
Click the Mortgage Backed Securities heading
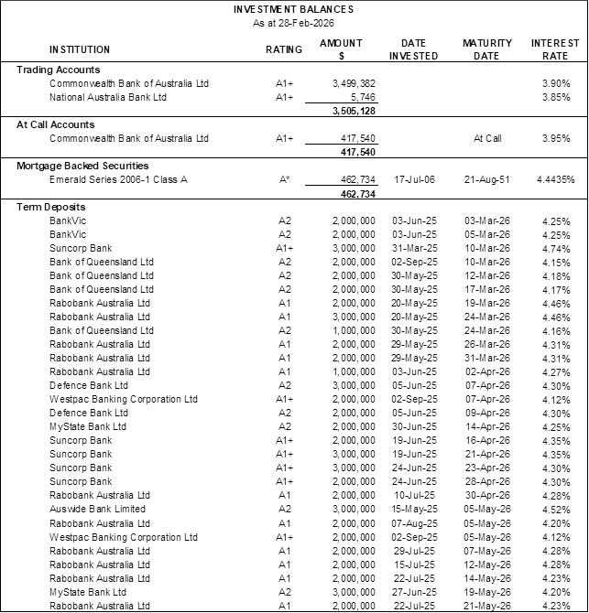[x=82, y=167]
